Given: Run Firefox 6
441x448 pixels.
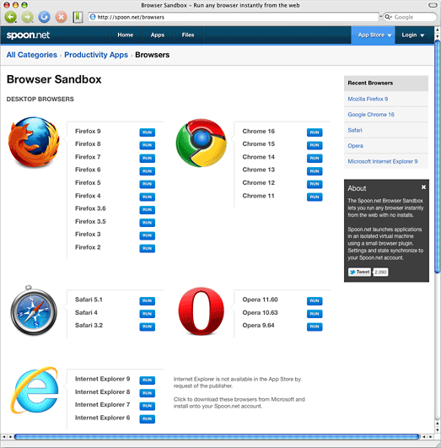Looking at the screenshot, I should (x=147, y=171).
